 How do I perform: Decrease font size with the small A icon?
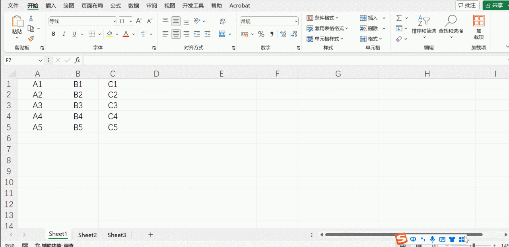point(150,21)
